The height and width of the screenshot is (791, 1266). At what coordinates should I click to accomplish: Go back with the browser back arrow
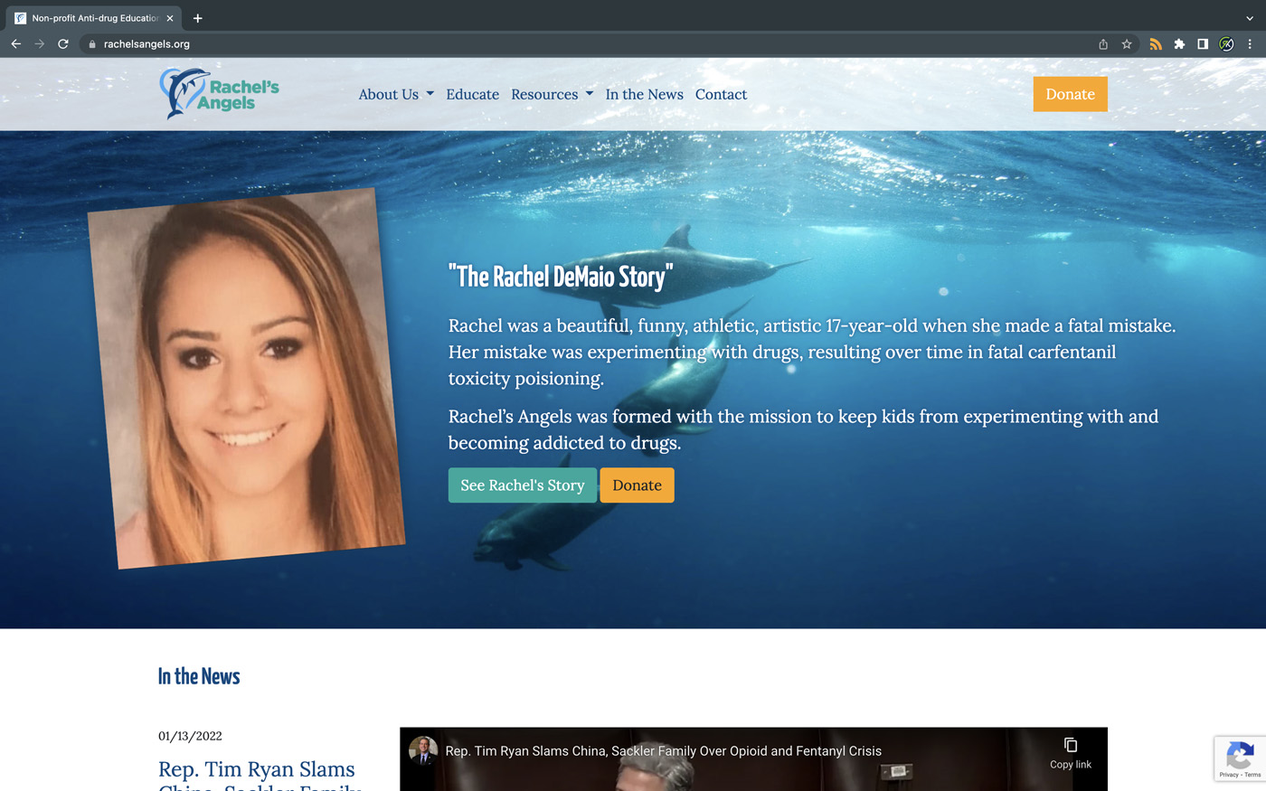[x=16, y=43]
